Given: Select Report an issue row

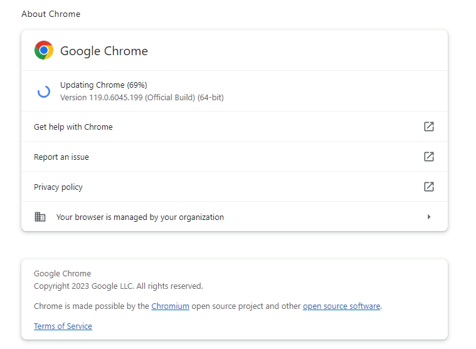Looking at the screenshot, I should click(x=235, y=157).
